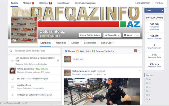The width and height of the screenshot is (169, 106).
Task: Click 567.548 bu həftə yerləşdirməyə çatıb
Action: 33,79
